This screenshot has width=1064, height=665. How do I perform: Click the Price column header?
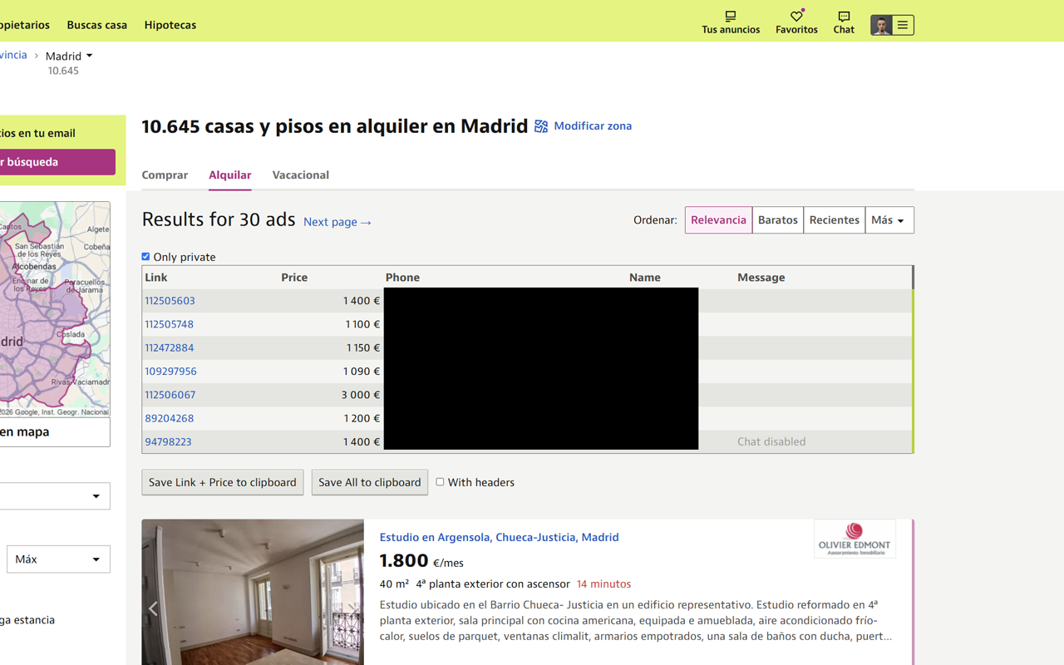point(294,278)
